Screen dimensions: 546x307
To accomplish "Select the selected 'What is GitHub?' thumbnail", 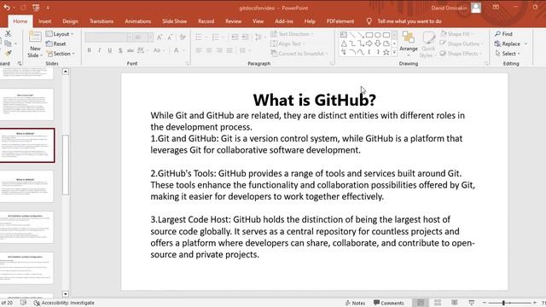I will coord(26,145).
